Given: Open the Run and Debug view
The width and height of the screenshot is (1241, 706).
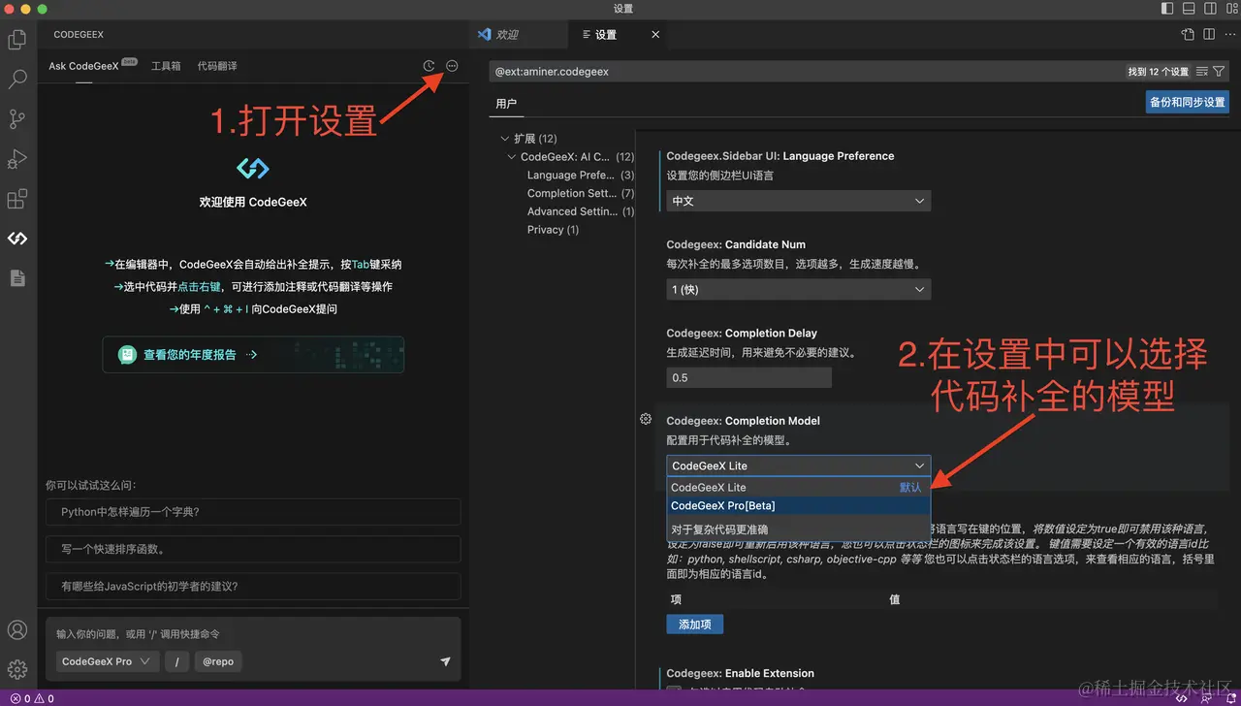Looking at the screenshot, I should pyautogui.click(x=17, y=159).
